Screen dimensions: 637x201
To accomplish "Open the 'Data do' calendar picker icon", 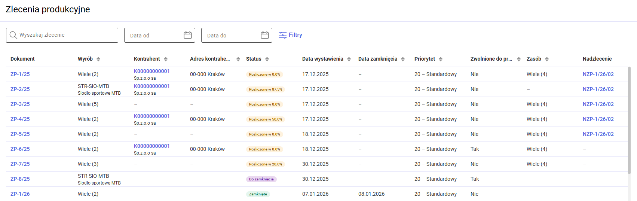I will (265, 35).
